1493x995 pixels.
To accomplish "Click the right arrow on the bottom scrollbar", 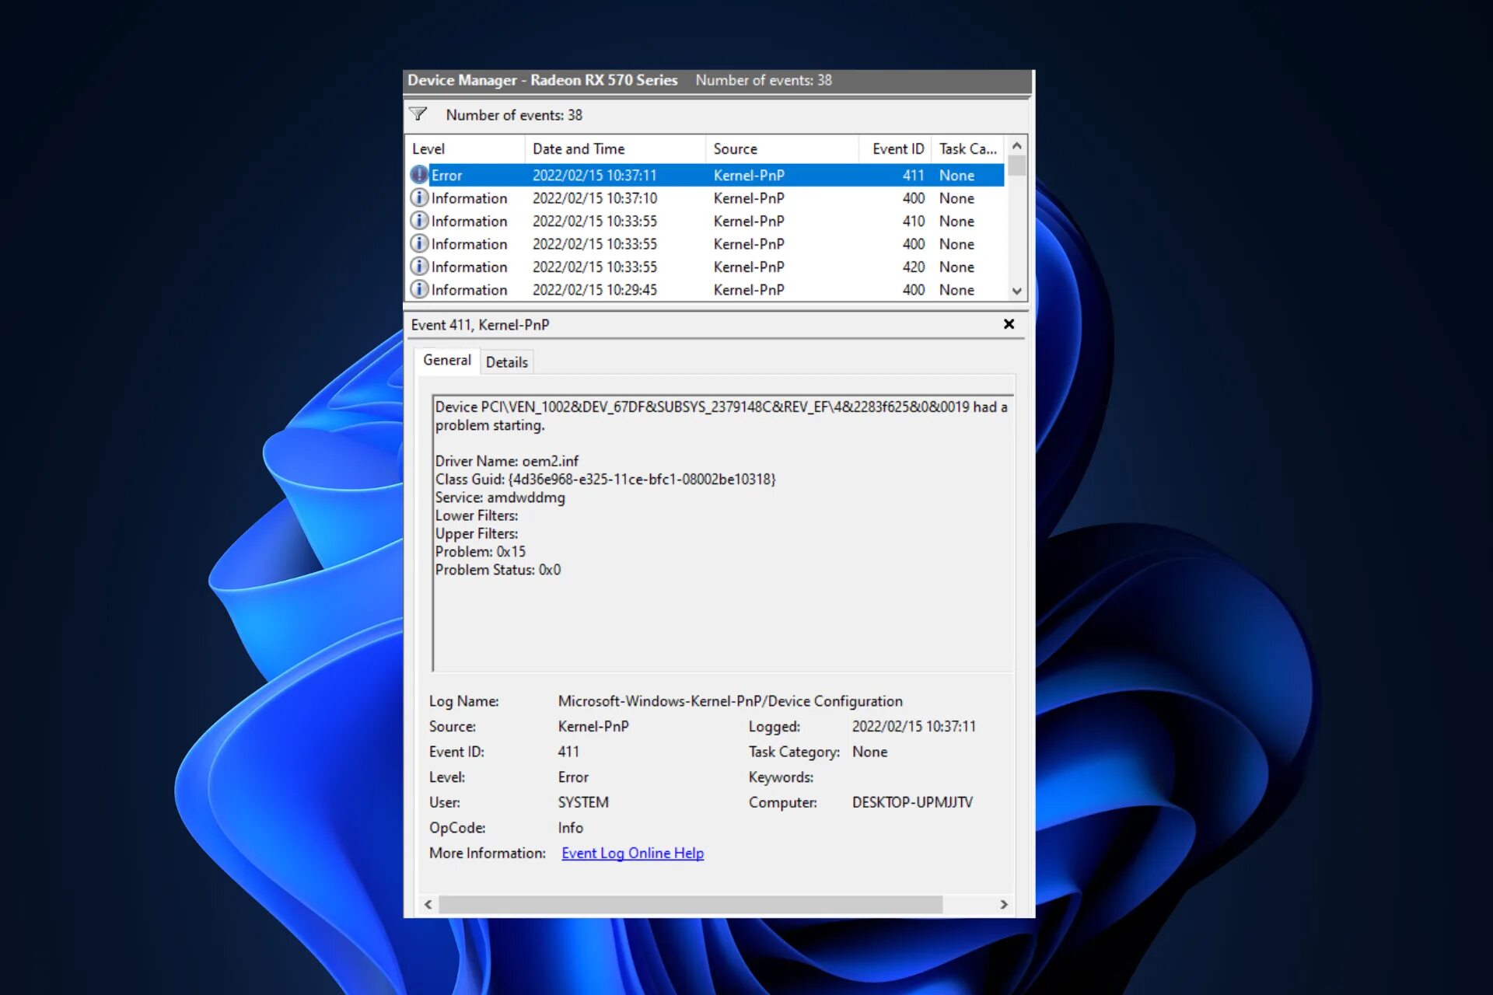I will (x=1003, y=905).
